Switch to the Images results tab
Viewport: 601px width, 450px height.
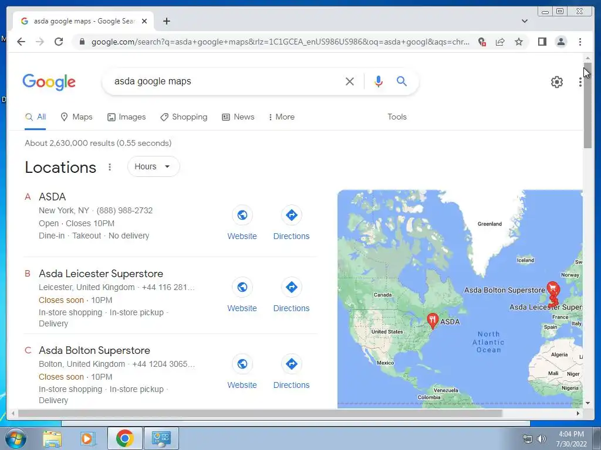tap(127, 117)
